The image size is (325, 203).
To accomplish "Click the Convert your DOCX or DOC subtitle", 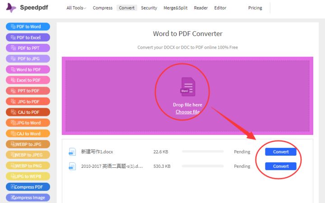I will [x=188, y=47].
